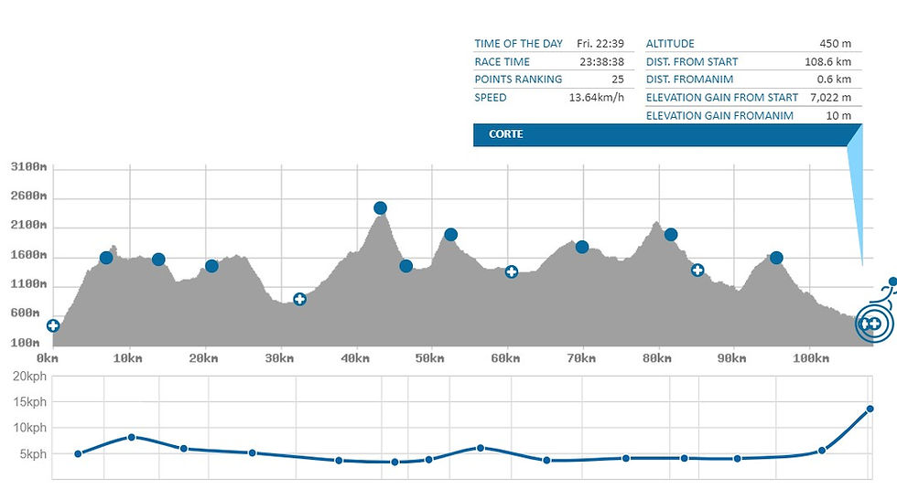Click the tenth speed point on the curve
897x489 pixels.
[x=626, y=458]
